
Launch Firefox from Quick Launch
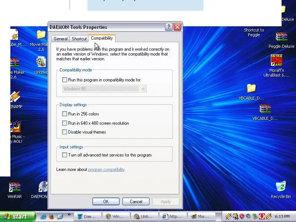pyautogui.click(x=51, y=216)
